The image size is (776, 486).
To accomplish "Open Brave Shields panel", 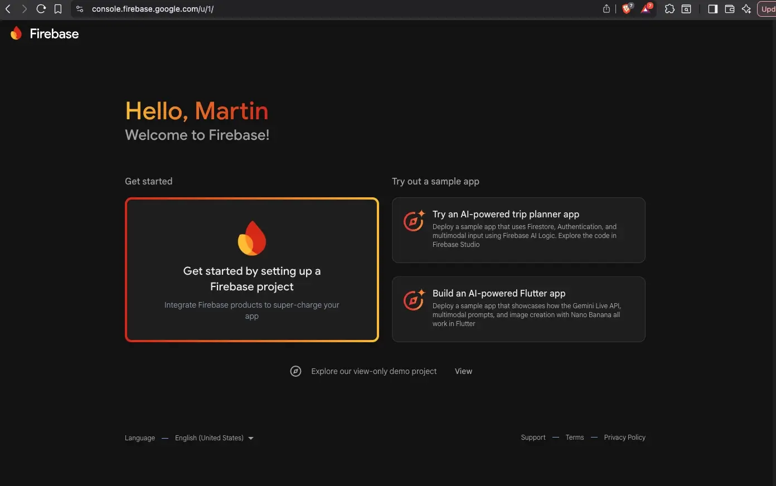I will pyautogui.click(x=626, y=9).
